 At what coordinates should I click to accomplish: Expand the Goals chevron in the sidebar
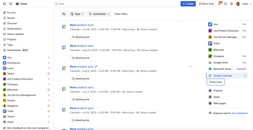(49, 122)
